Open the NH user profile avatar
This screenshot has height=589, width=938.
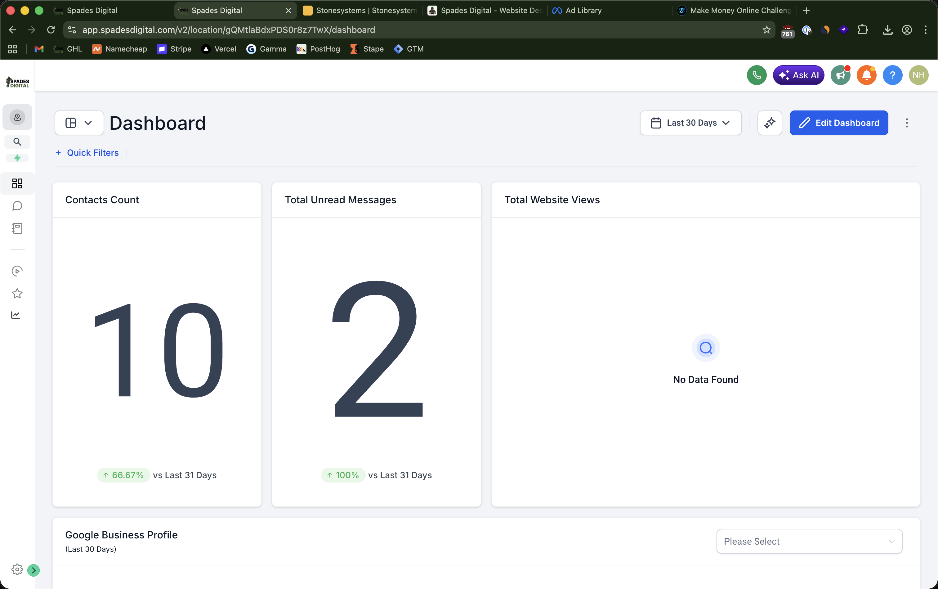pos(918,75)
